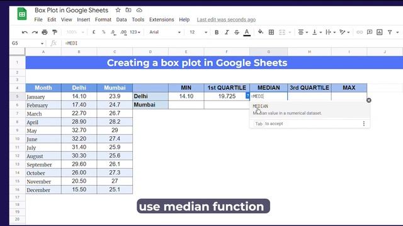Open the zoom percentage dropdown

(x=76, y=32)
